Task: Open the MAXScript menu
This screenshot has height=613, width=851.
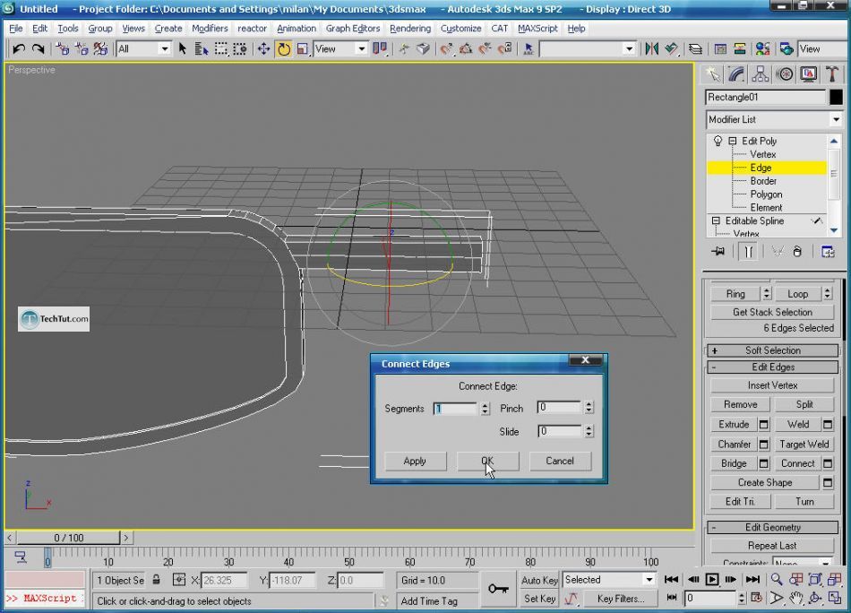Action: click(537, 29)
